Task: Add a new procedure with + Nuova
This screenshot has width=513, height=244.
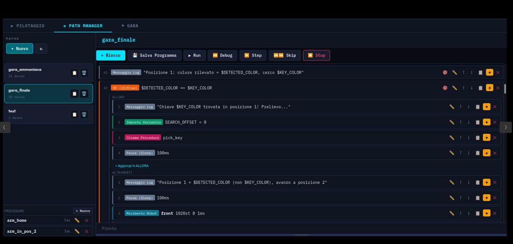Action: (x=83, y=211)
